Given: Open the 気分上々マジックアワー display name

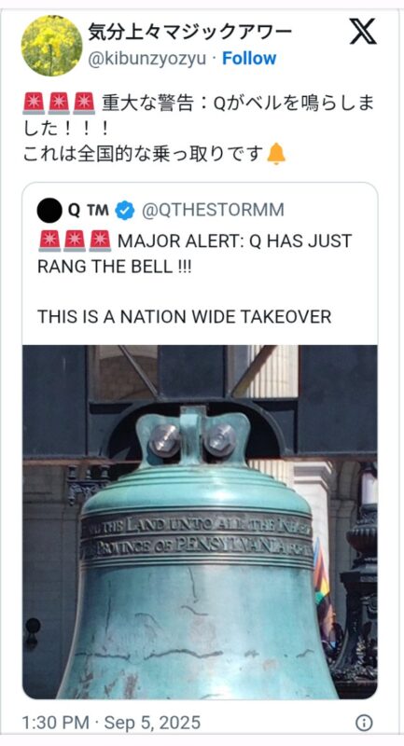Looking at the screenshot, I should click(189, 33).
